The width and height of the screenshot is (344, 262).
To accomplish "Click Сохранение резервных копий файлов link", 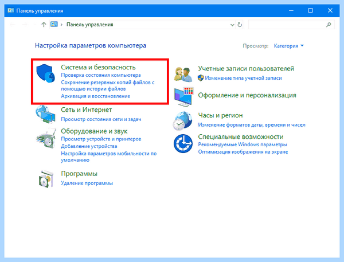I will pos(108,85).
